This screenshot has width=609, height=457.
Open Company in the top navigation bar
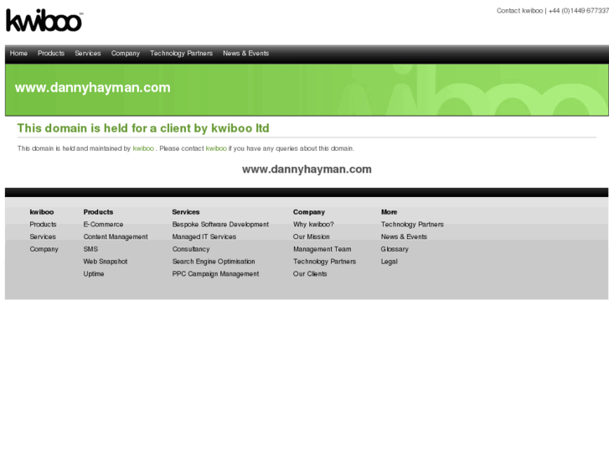pyautogui.click(x=126, y=54)
